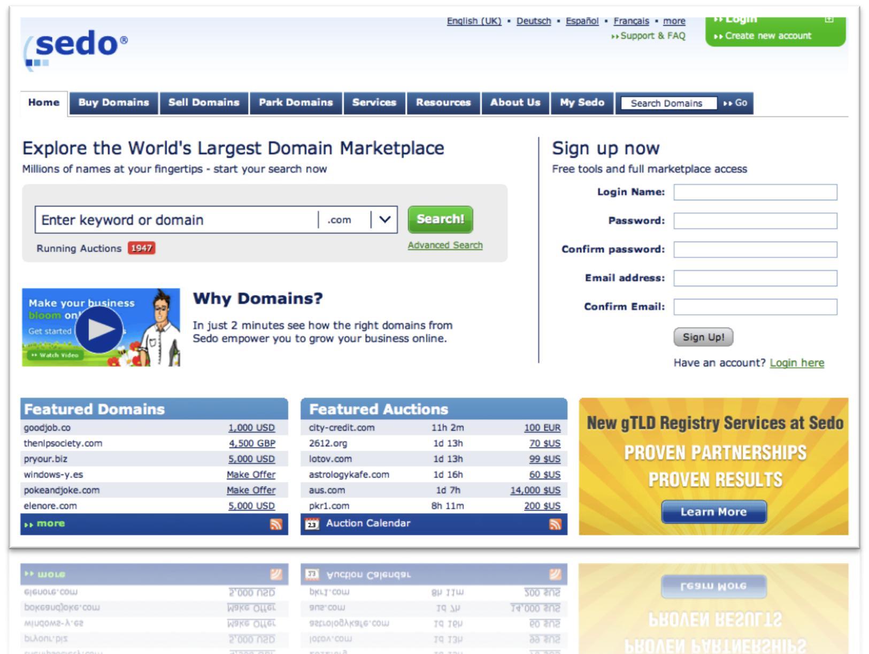Open the My Sedo tab
Viewport: 869px width, 654px height.
pos(582,103)
